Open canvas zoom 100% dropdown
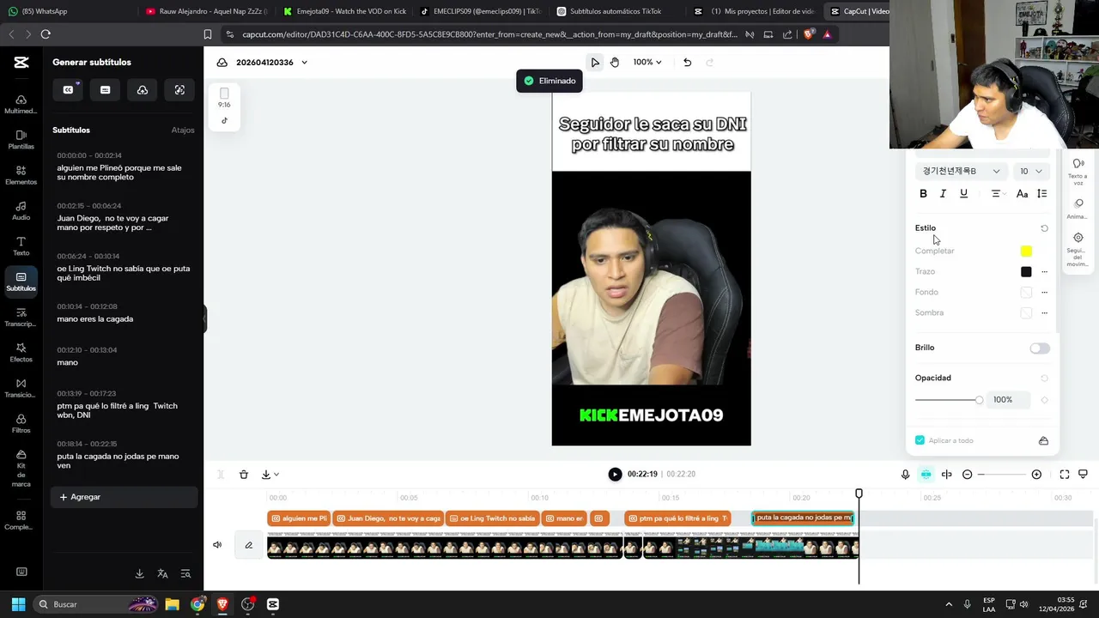This screenshot has height=618, width=1099. pyautogui.click(x=647, y=62)
